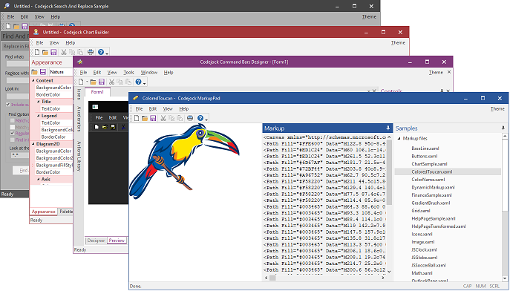510x291 pixels.
Task: Click New icon in Chart Builder toolbar
Action: pos(37,52)
